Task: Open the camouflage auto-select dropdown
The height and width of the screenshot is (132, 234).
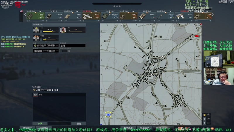Action: pyautogui.click(x=46, y=45)
